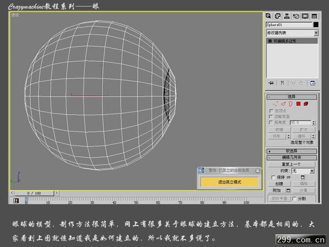Open the 约束 constraint dropdown

pyautogui.click(x=303, y=171)
